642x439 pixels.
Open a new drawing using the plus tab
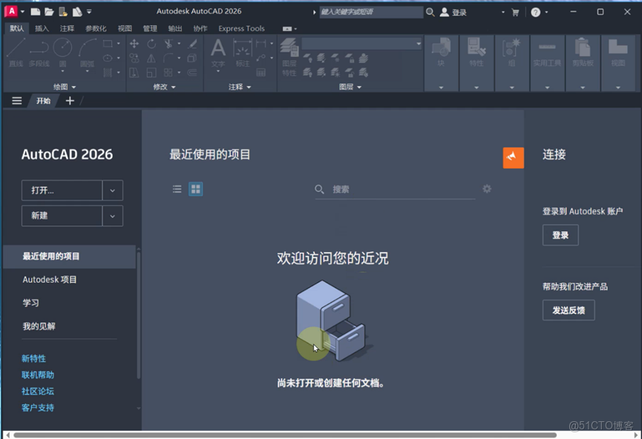pyautogui.click(x=70, y=100)
